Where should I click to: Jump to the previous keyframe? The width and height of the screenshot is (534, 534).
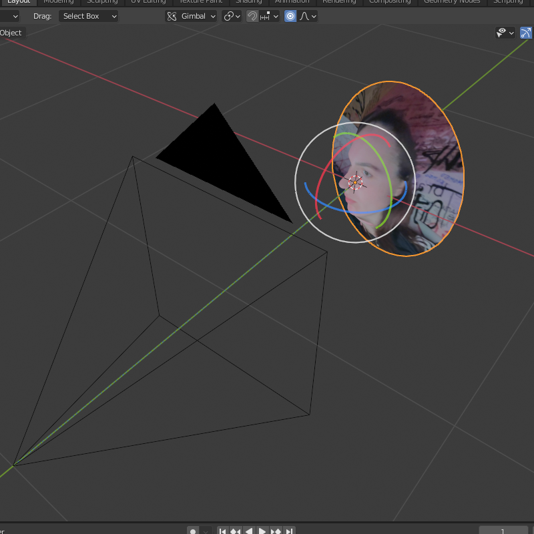click(236, 531)
